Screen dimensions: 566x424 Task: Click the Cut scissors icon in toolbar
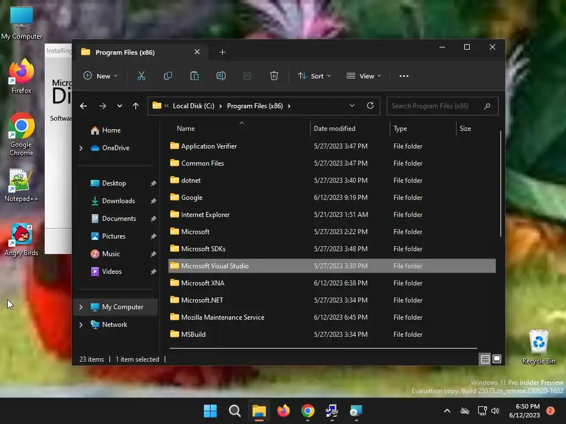click(x=141, y=76)
